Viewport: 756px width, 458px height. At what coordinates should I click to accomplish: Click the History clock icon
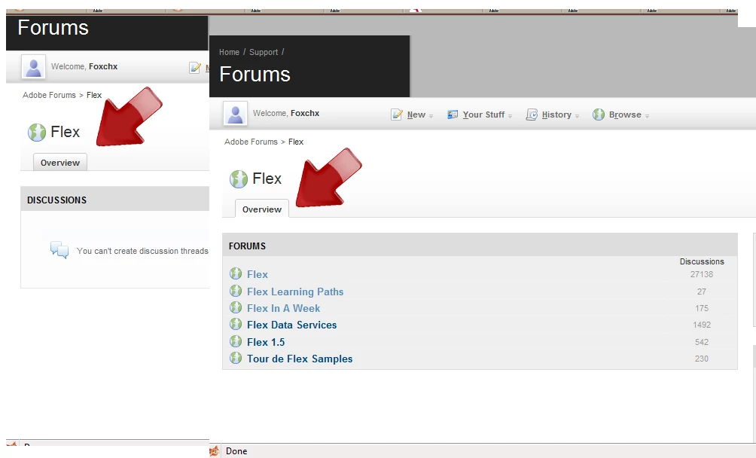point(532,114)
